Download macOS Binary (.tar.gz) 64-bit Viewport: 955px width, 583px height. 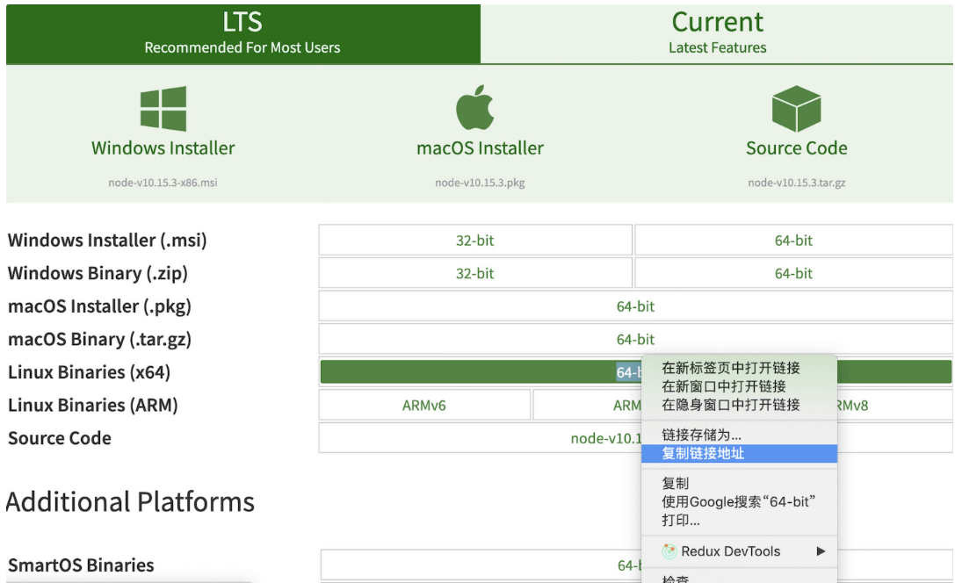pyautogui.click(x=635, y=339)
